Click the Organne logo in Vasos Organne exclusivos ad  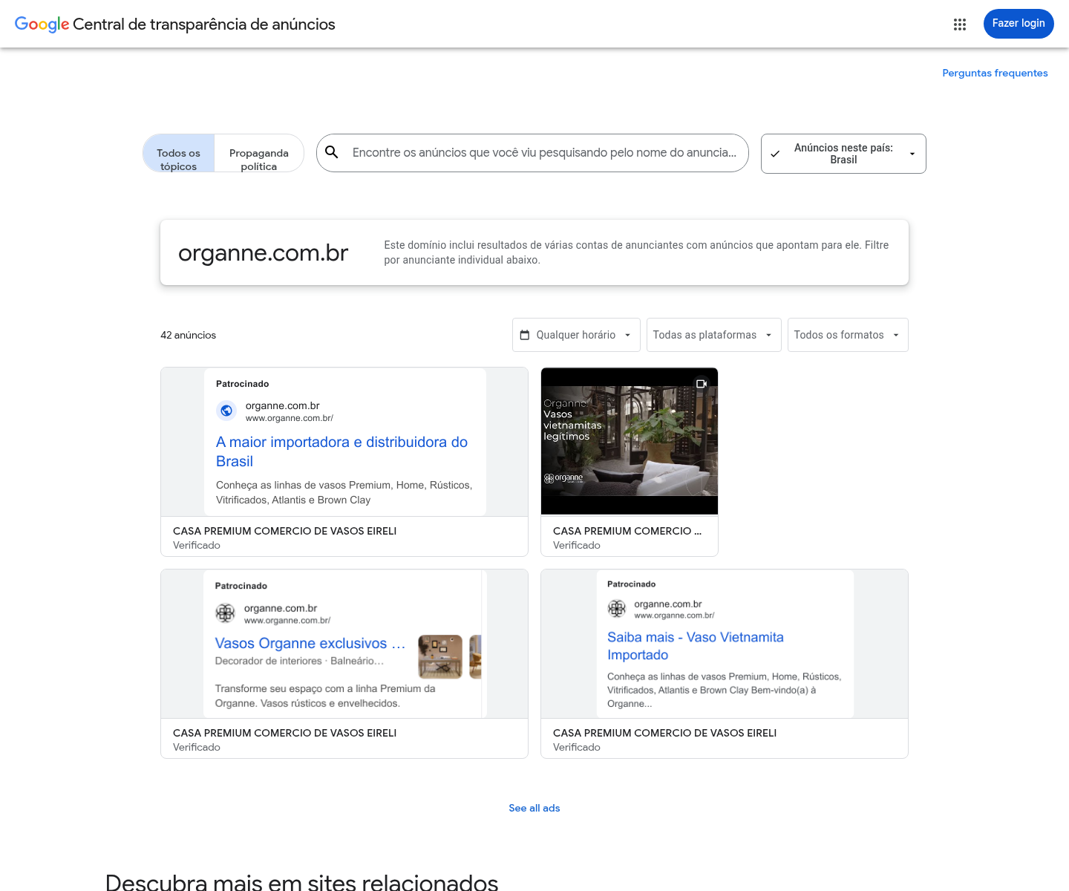pos(225,613)
